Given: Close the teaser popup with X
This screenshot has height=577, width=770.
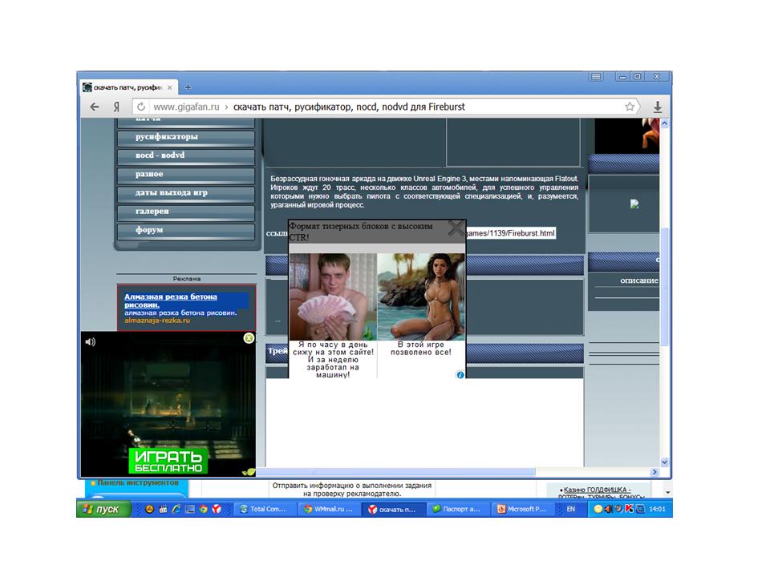Looking at the screenshot, I should click(x=456, y=228).
